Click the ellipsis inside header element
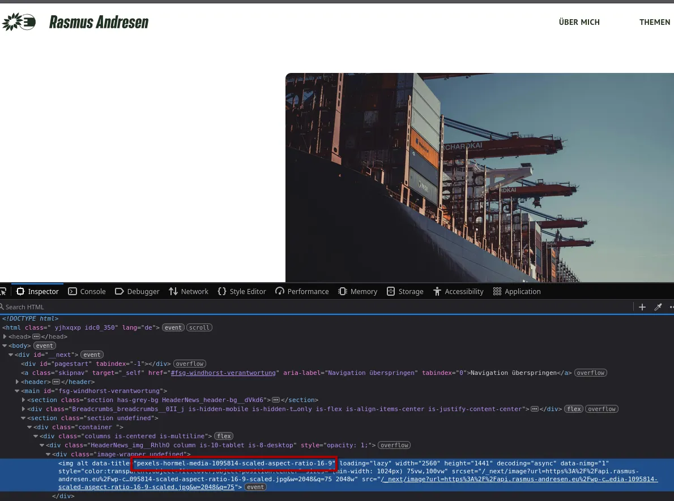The image size is (674, 501). click(56, 382)
